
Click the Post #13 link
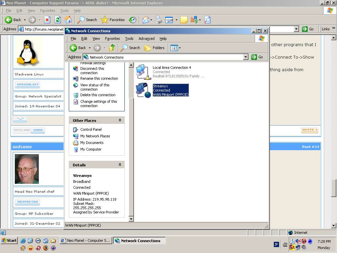point(311,147)
